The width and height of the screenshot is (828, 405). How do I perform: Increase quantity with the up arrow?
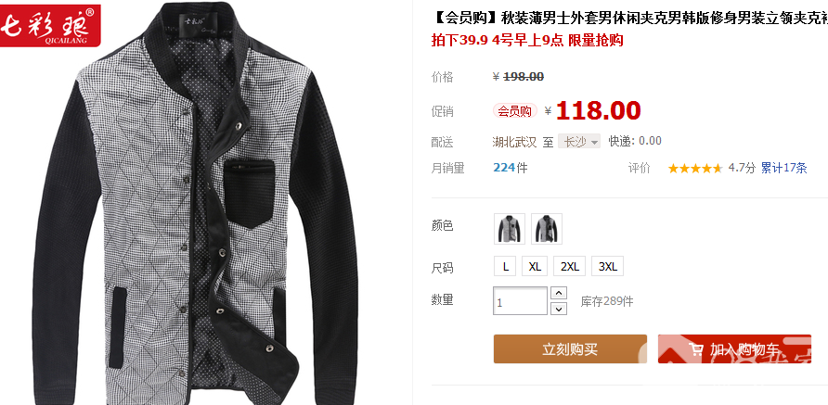click(x=559, y=293)
